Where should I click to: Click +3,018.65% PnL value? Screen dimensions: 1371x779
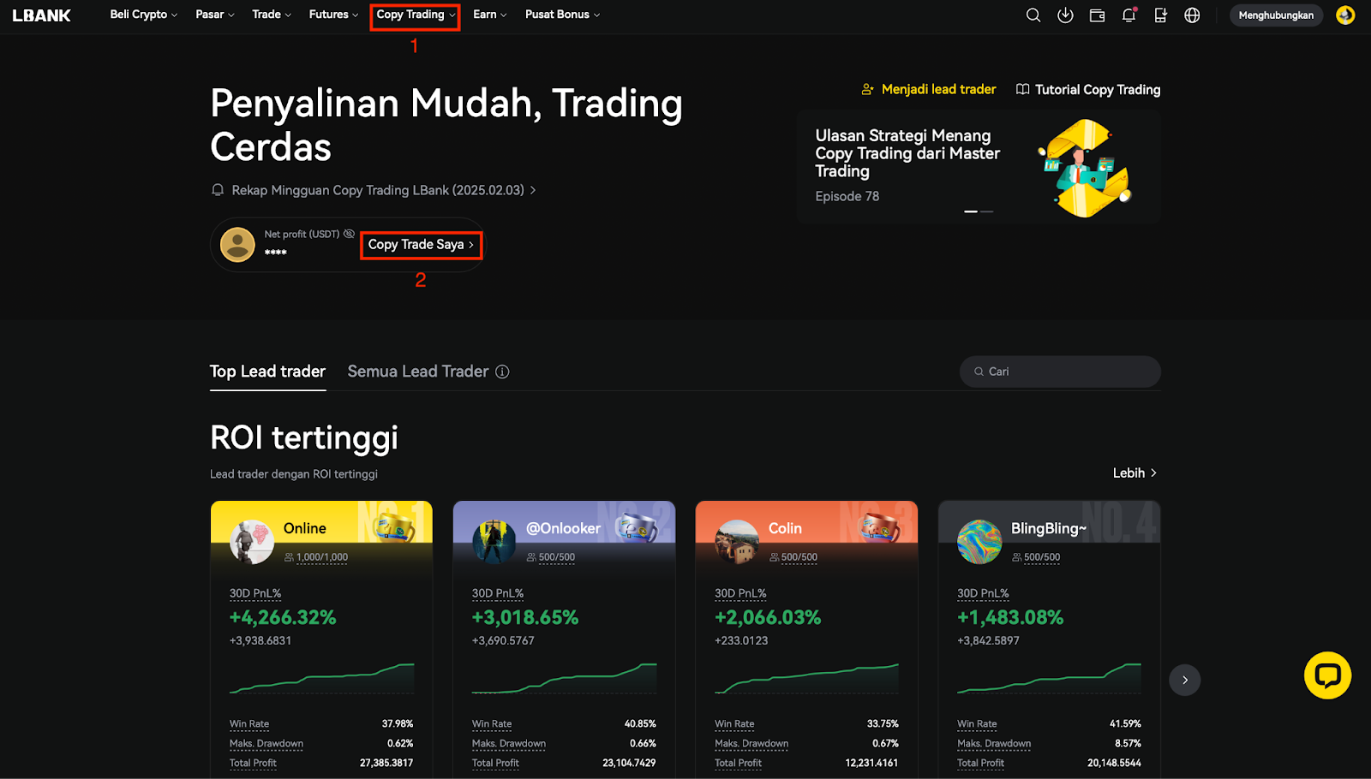pyautogui.click(x=525, y=617)
